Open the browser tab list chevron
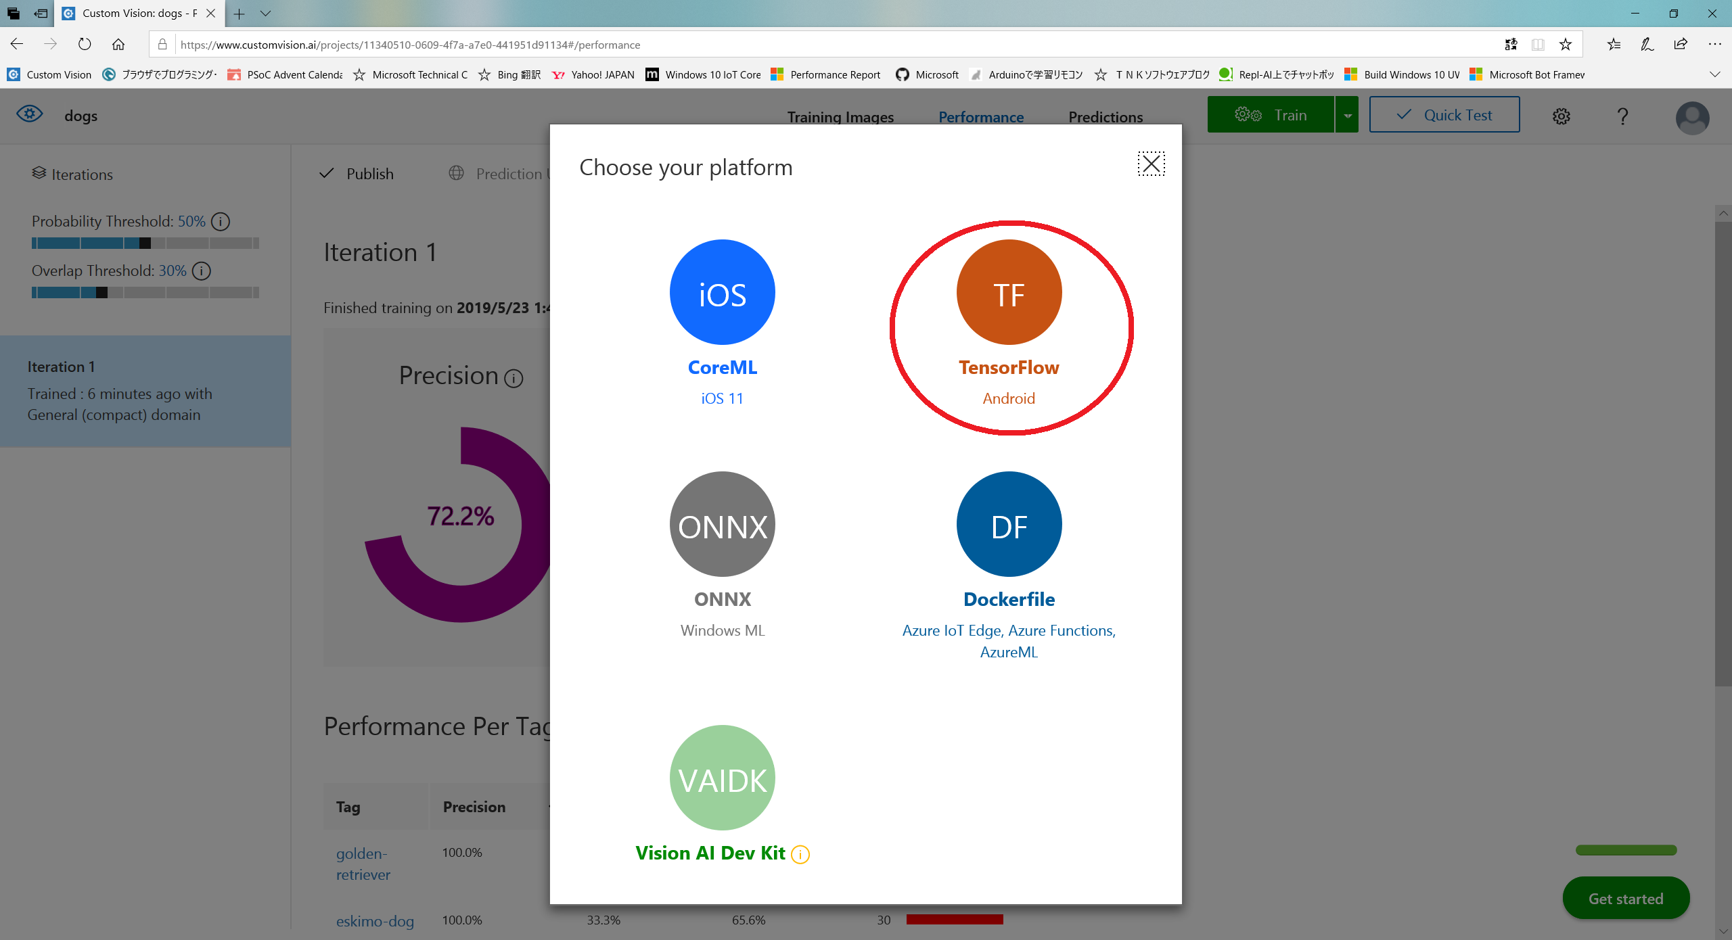 (x=265, y=13)
